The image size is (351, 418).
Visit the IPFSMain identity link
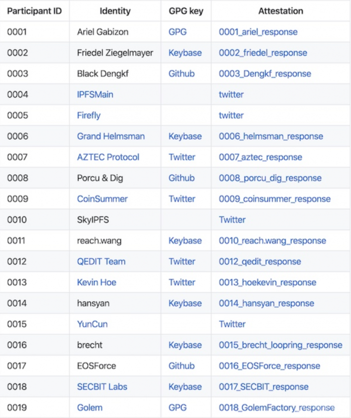tap(95, 94)
